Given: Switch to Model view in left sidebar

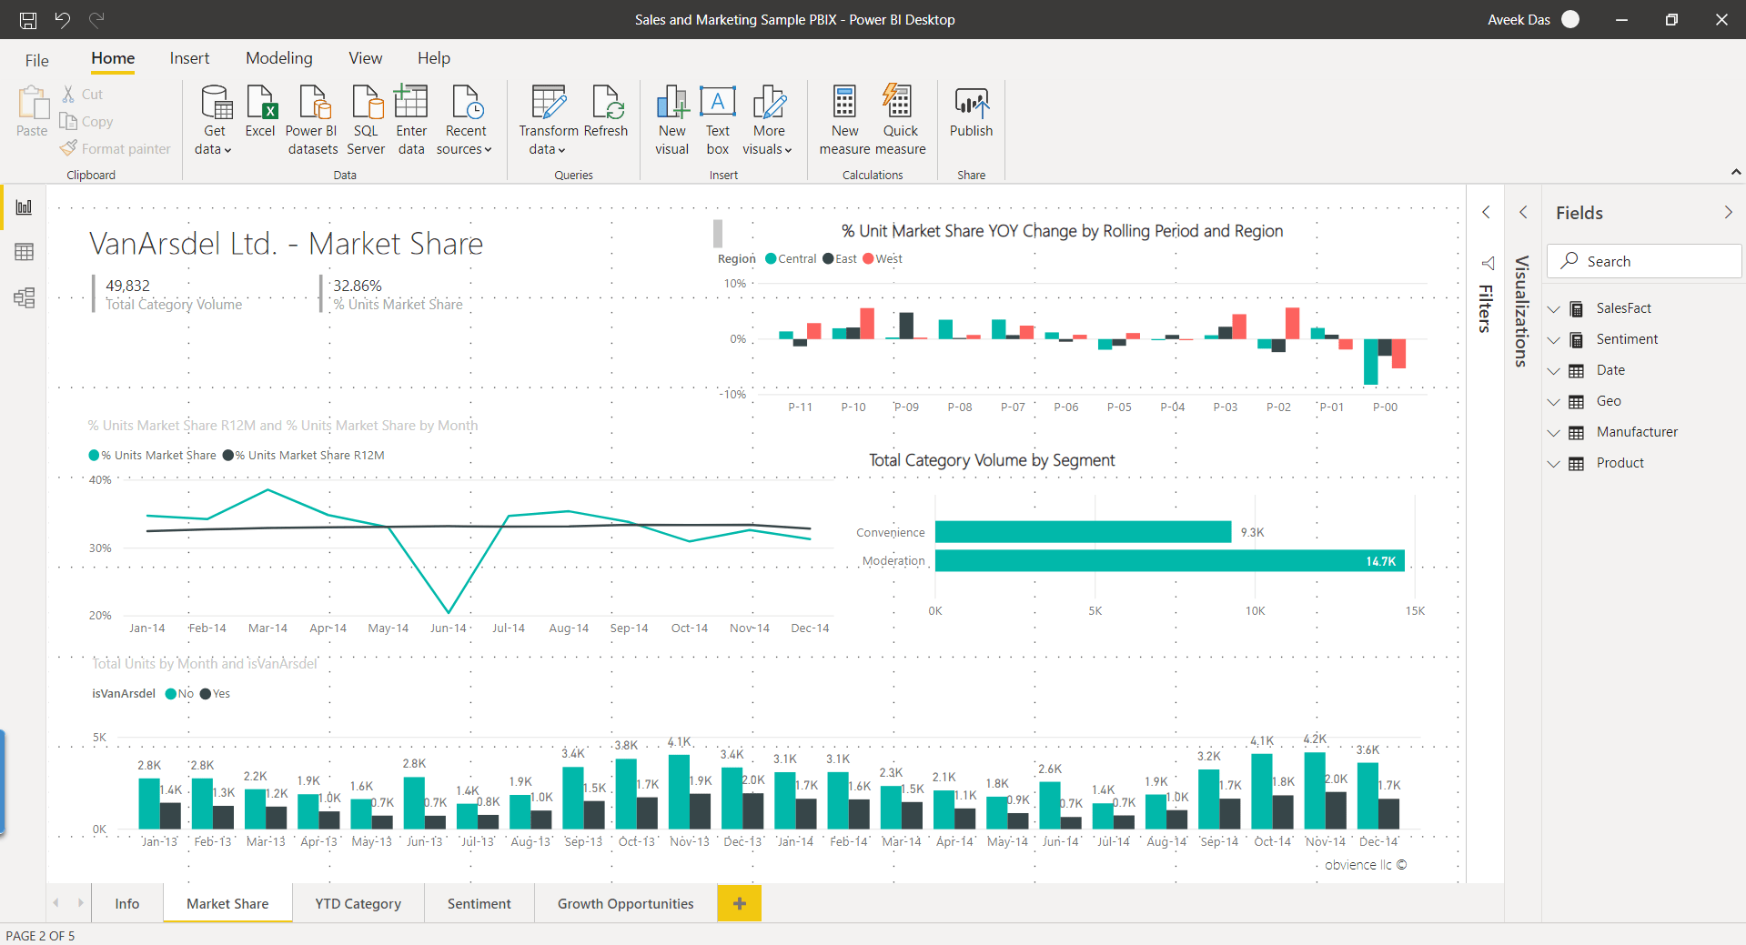Looking at the screenshot, I should point(24,297).
